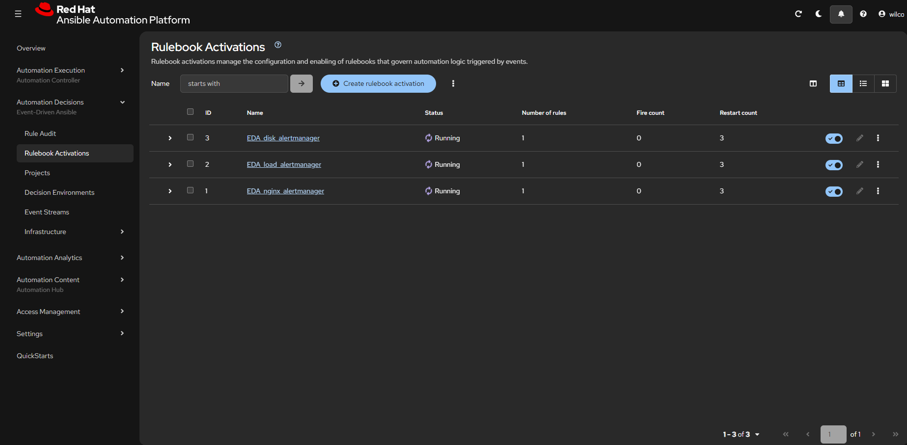The width and height of the screenshot is (907, 445).
Task: Sort by the Name column header
Action: (255, 113)
